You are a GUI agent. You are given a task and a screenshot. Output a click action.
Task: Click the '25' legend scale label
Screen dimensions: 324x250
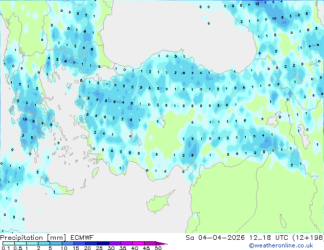(x=99, y=248)
